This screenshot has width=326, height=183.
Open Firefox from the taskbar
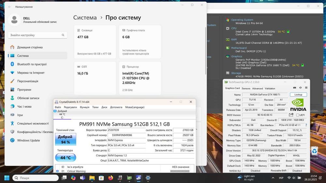click(x=111, y=178)
